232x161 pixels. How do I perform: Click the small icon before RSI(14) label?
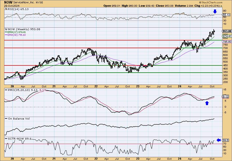(6, 9)
